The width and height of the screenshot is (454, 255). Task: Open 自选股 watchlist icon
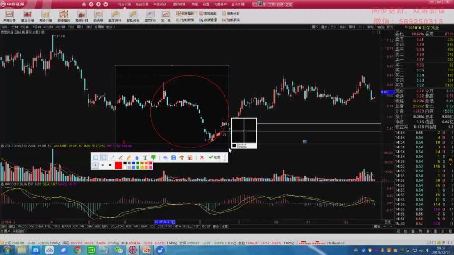click(x=98, y=16)
